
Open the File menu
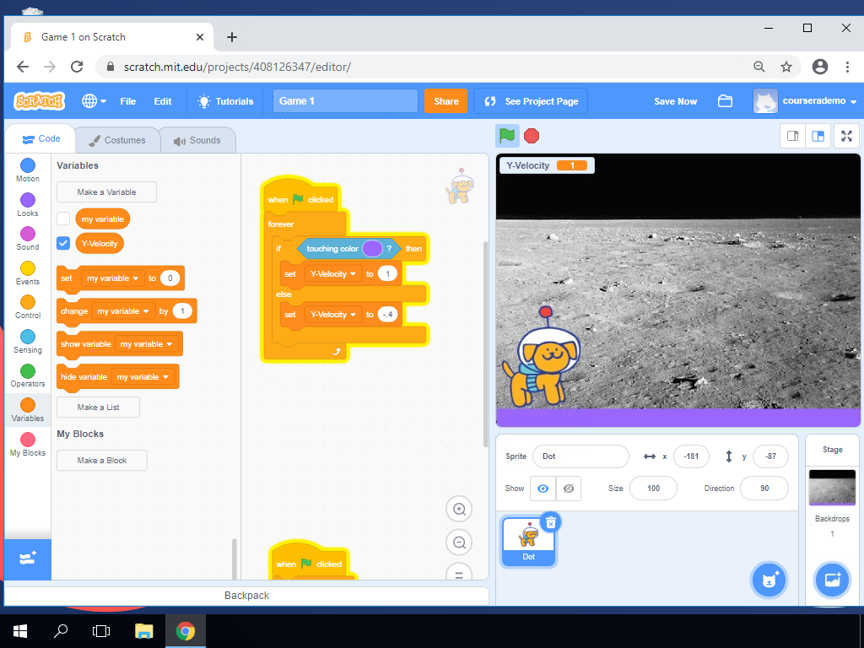pos(128,101)
